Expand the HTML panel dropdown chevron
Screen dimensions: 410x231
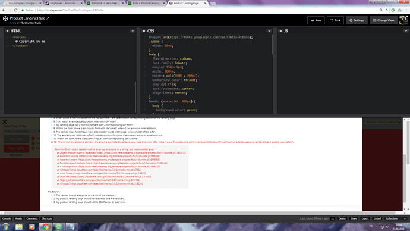133,31
